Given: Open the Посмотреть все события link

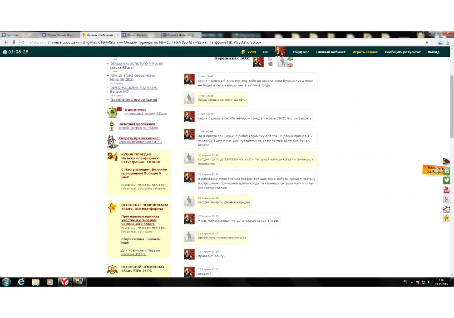Looking at the screenshot, I should pyautogui.click(x=133, y=100).
